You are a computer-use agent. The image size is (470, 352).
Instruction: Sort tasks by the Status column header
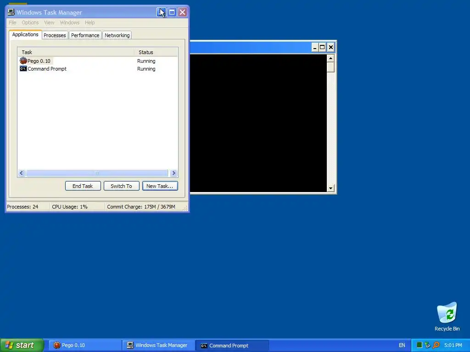[x=156, y=52]
